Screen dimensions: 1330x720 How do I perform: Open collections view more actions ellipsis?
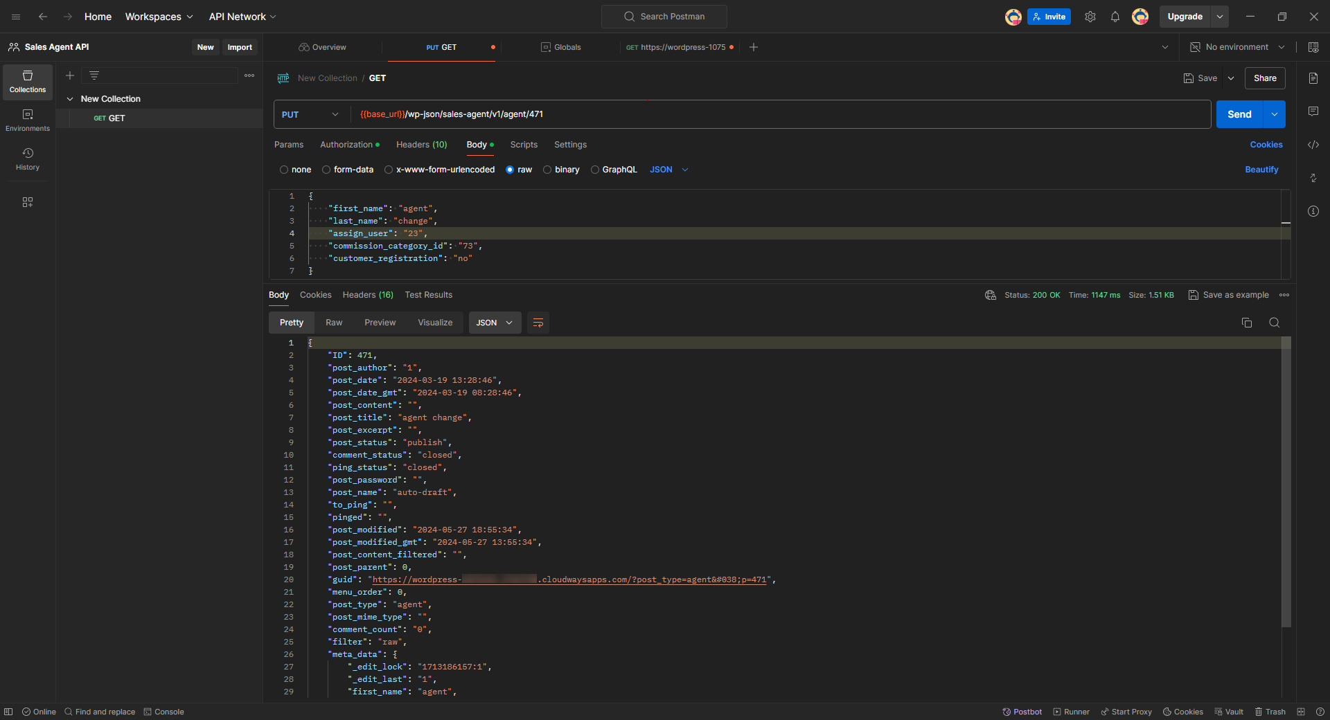pos(249,75)
